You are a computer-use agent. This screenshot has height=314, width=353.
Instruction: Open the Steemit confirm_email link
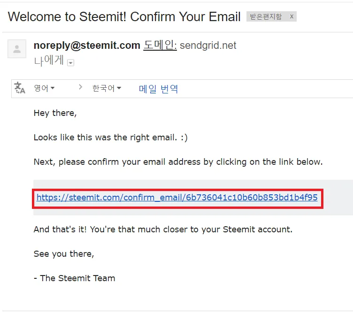pos(177,198)
